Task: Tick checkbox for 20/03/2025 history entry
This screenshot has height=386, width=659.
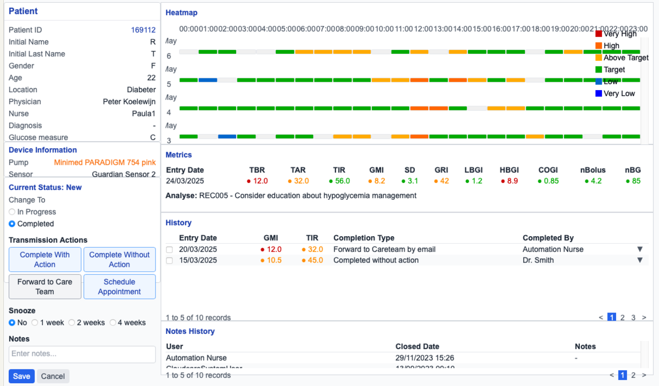Action: tap(170, 250)
